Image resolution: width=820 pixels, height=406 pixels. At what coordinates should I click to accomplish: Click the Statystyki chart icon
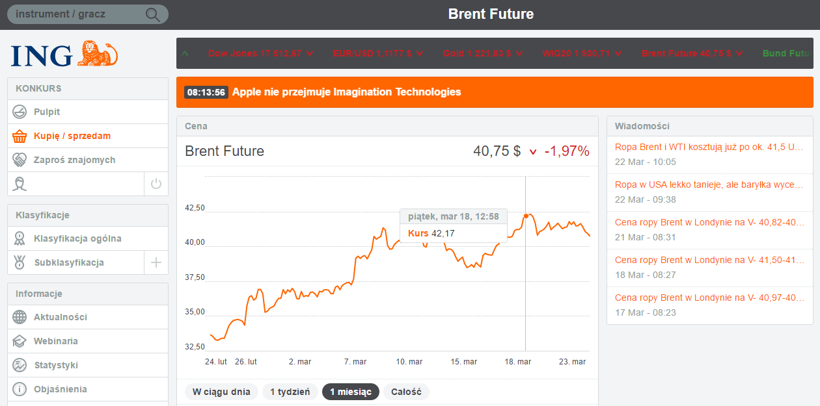tap(20, 365)
